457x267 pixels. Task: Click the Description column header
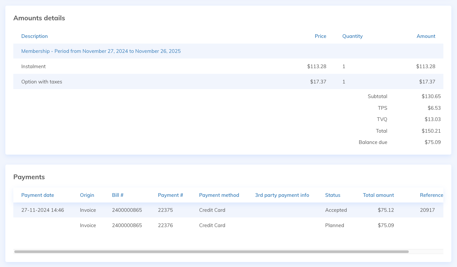[34, 36]
